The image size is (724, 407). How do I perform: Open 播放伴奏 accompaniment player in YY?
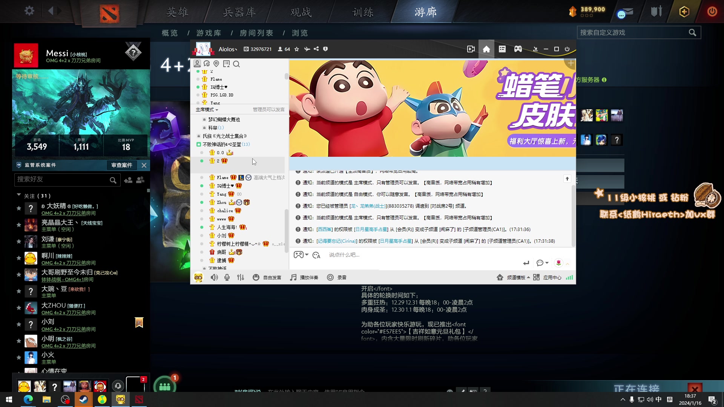(x=304, y=277)
